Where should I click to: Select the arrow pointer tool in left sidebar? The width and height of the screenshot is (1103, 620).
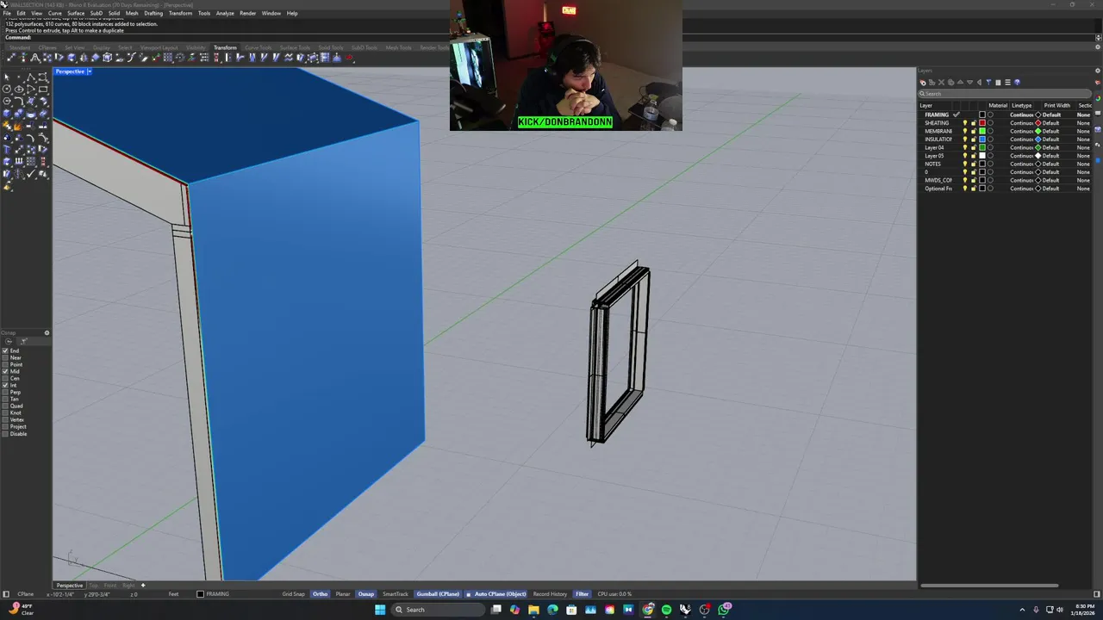pyautogui.click(x=7, y=77)
